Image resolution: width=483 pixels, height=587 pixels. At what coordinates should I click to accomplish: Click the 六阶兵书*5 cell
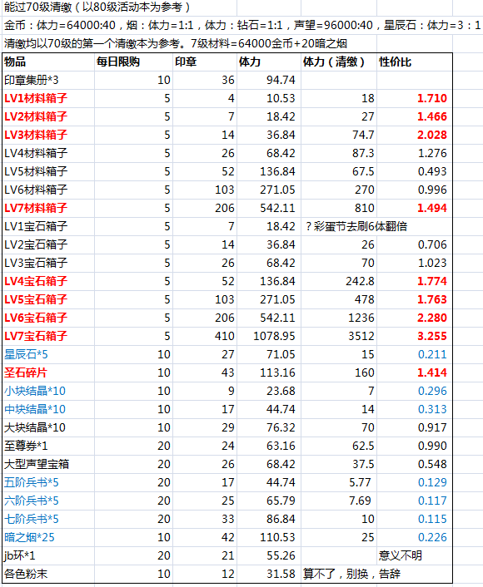[48, 501]
